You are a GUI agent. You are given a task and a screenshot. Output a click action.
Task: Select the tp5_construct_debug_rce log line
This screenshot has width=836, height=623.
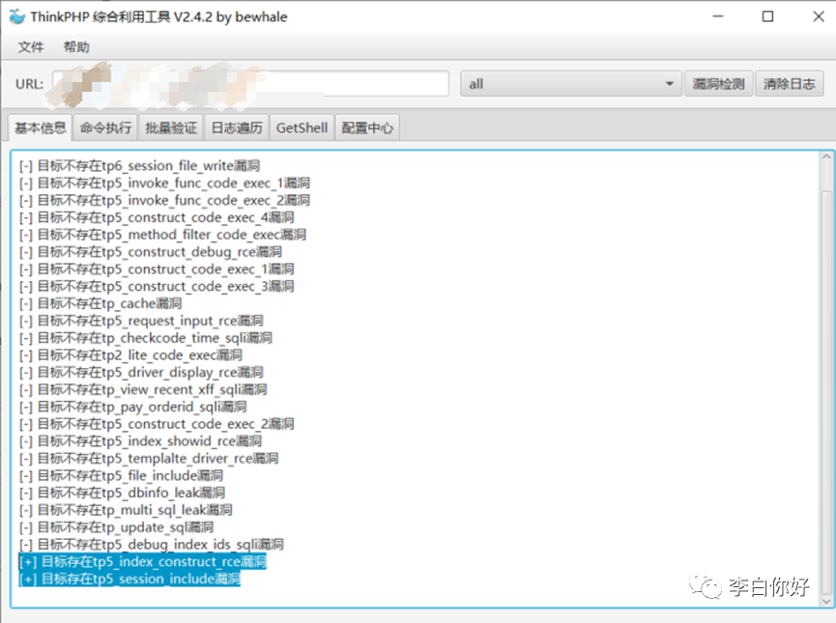[151, 251]
